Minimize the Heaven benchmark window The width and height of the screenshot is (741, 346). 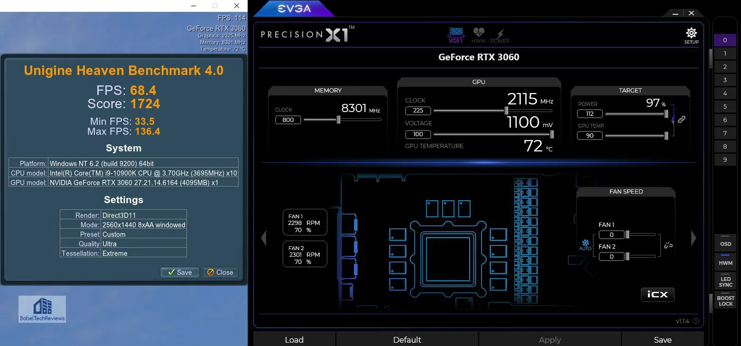pos(193,6)
